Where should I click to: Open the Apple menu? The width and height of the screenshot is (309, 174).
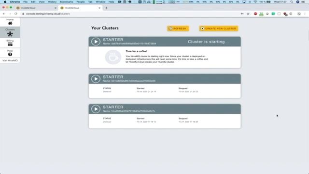click(x=5, y=2)
